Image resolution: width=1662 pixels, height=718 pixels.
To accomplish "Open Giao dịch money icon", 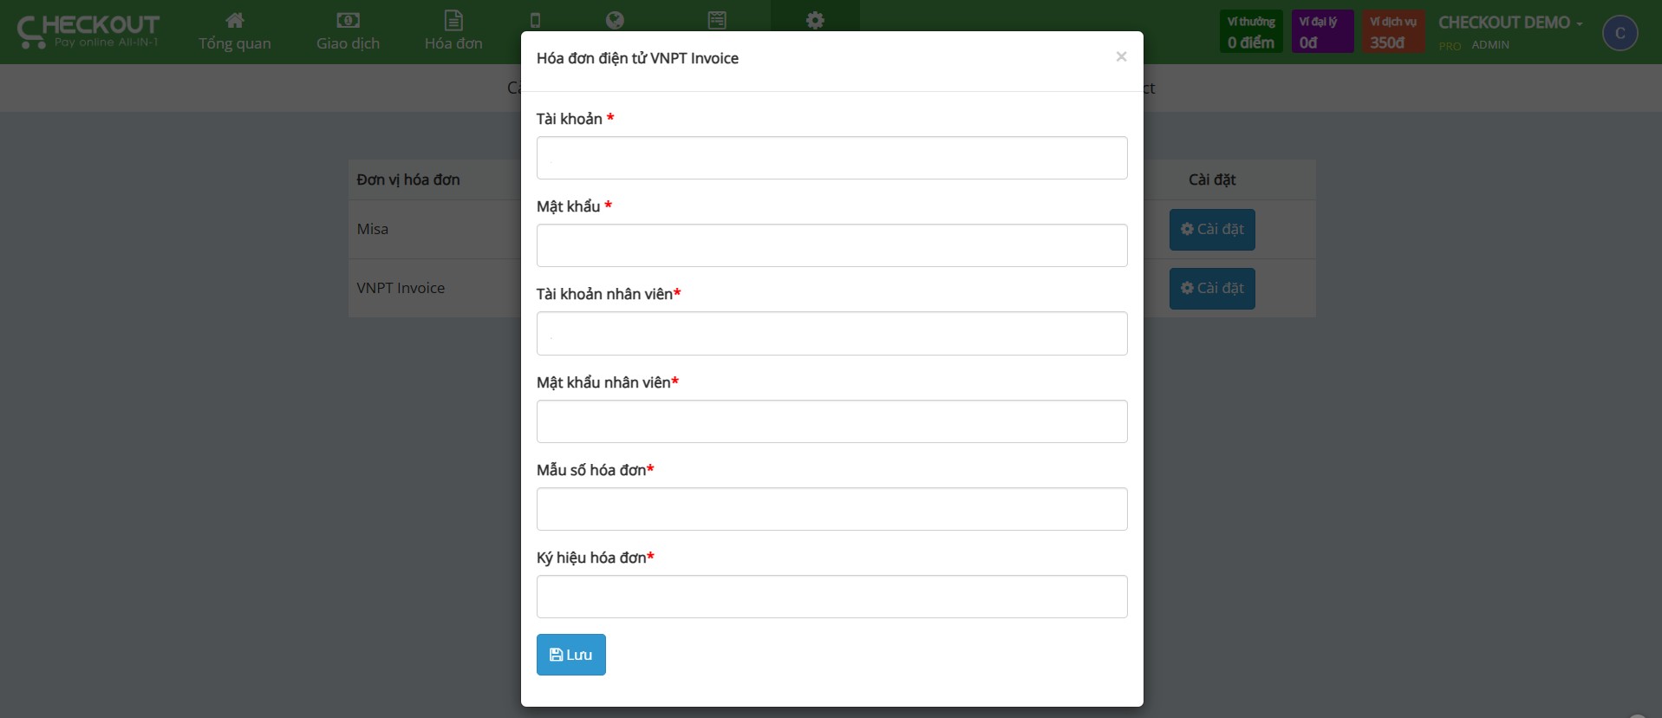I will tap(348, 21).
